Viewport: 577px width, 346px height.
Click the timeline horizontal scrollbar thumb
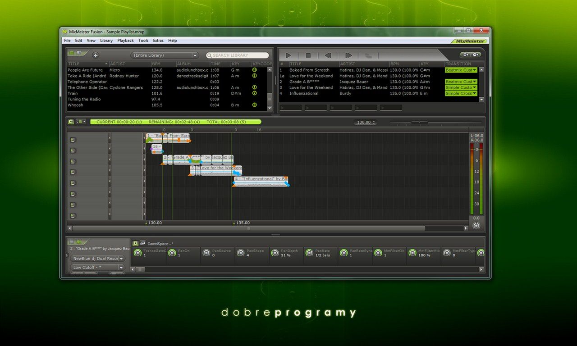click(249, 228)
